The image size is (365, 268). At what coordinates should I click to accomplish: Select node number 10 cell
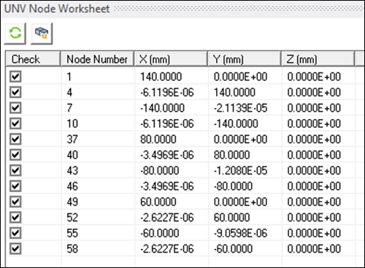coord(98,123)
